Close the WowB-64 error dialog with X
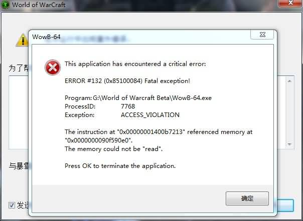The image size is (303, 221). tap(262, 34)
